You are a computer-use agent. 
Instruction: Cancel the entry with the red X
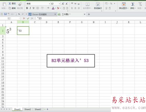point(24,18)
